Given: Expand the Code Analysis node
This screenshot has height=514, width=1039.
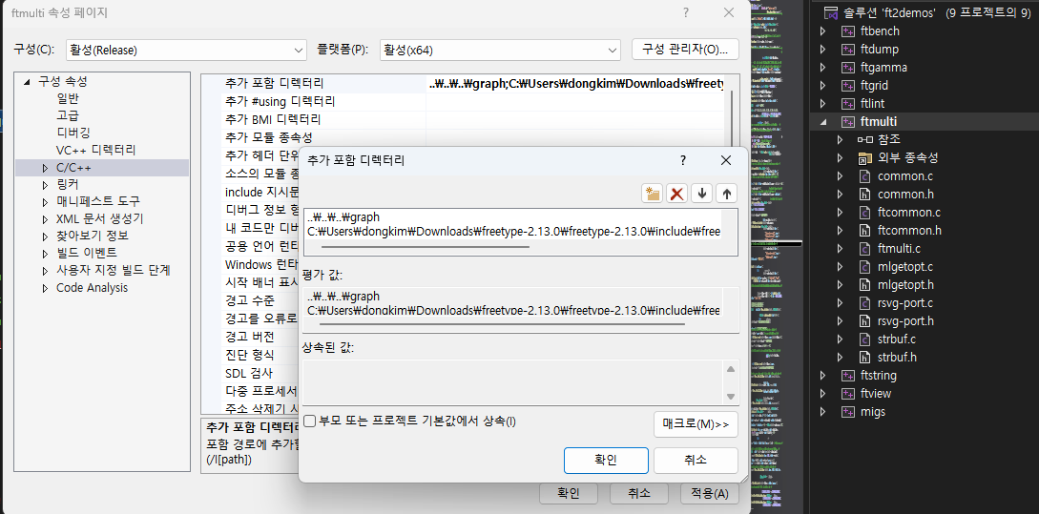Looking at the screenshot, I should click(45, 288).
